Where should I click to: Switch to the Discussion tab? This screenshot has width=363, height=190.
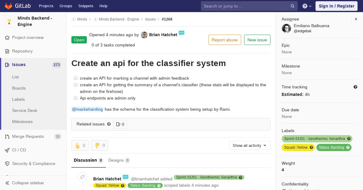[88, 160]
